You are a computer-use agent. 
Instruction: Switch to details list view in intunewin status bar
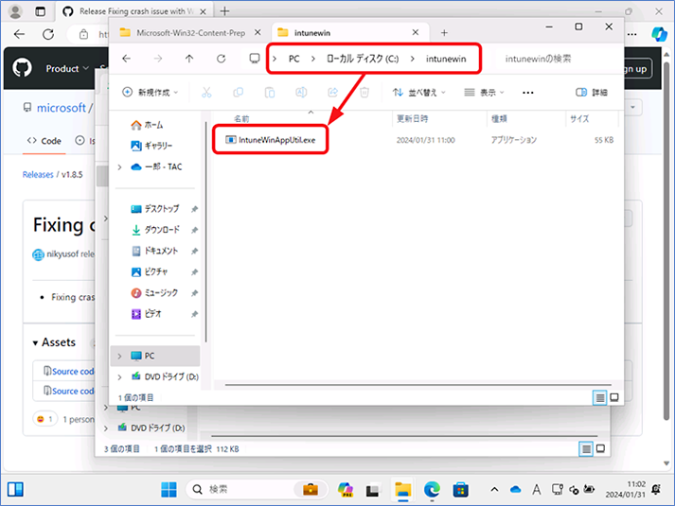(599, 397)
